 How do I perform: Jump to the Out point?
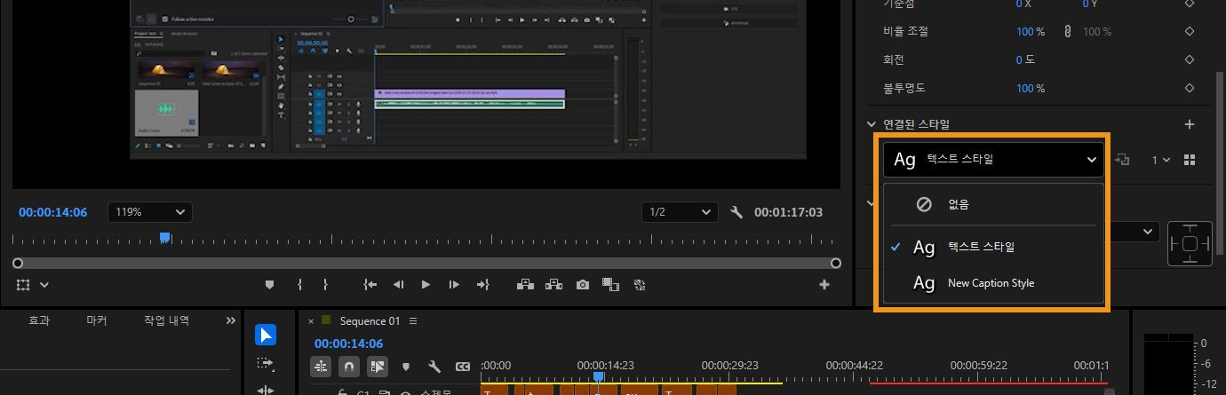pos(482,285)
